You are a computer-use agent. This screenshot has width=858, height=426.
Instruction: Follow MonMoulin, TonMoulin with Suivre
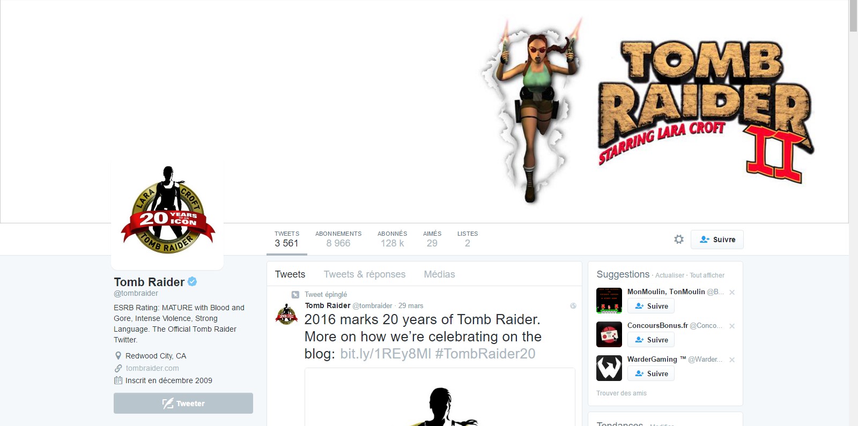coord(651,306)
